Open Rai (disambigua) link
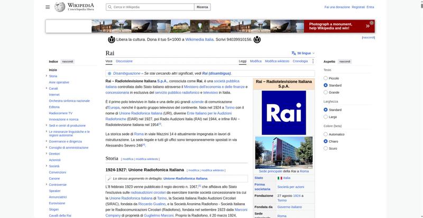Viewport: 423px width, 218px height. tap(216, 74)
